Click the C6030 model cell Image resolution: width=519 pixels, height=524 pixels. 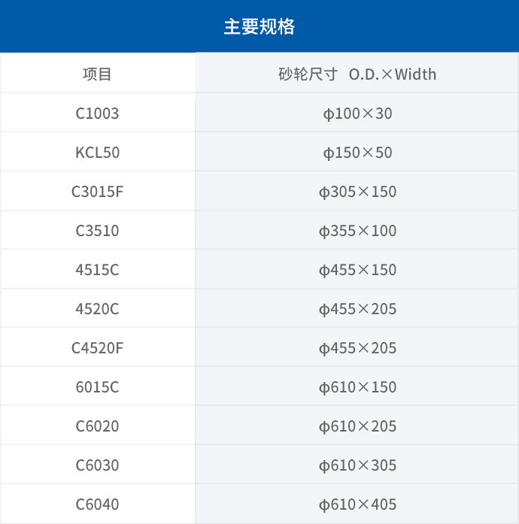click(97, 465)
